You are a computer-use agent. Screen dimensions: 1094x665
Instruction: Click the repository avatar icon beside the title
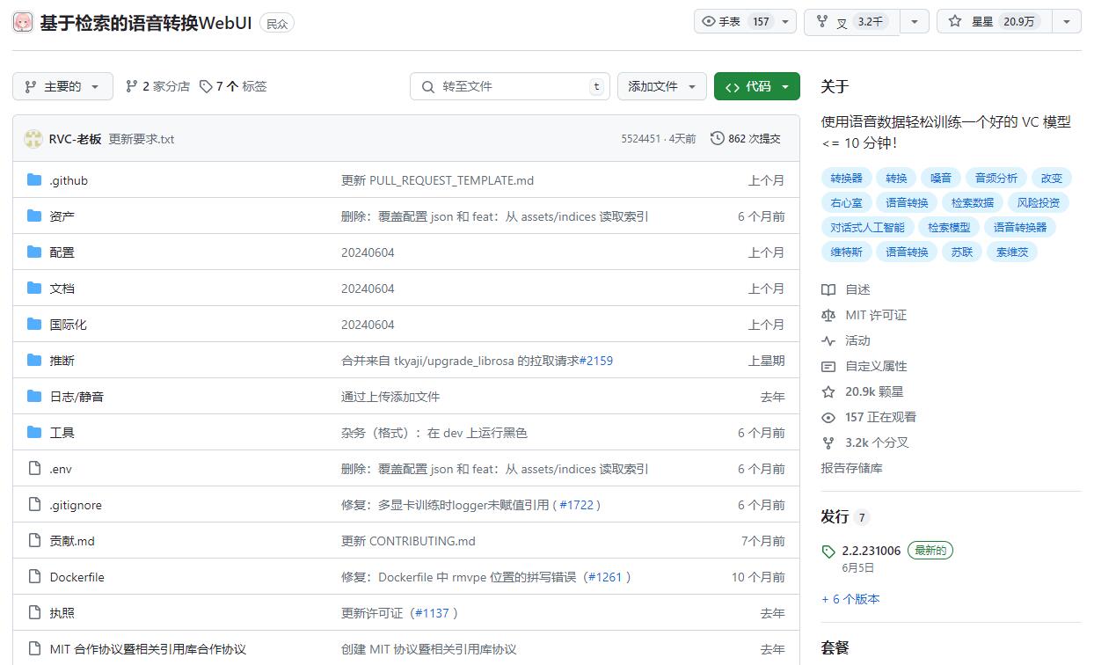tap(23, 23)
